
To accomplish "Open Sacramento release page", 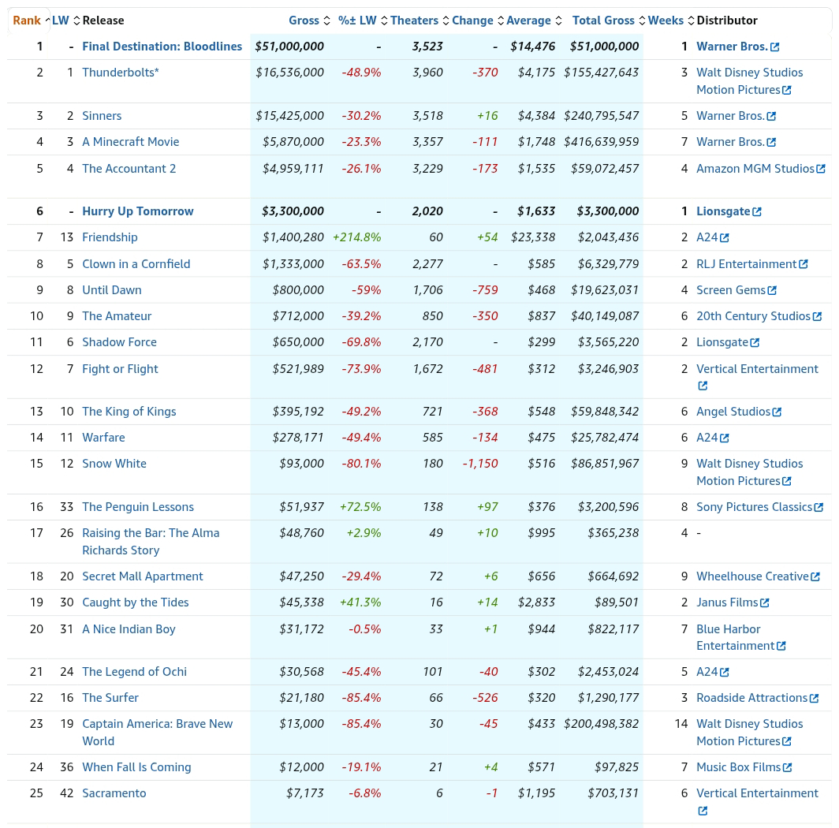I will tap(114, 794).
